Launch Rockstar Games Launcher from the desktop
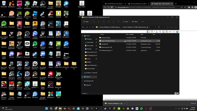This screenshot has width=197, height=111. point(35,25)
